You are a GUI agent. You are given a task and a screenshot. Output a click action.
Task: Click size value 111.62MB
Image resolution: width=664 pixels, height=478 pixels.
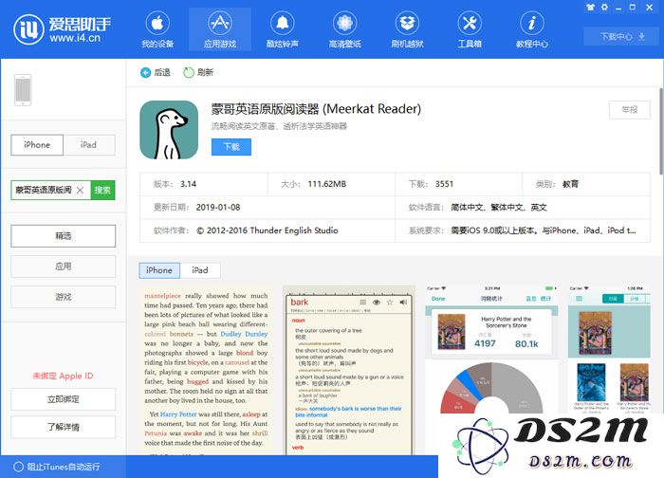tap(327, 184)
